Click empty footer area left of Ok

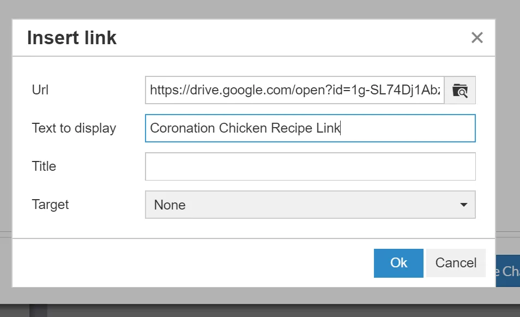coord(191,263)
